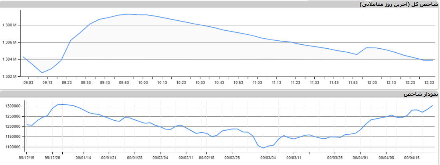
Task: Select the 09:53 tick on the time axis
Action: (124, 82)
